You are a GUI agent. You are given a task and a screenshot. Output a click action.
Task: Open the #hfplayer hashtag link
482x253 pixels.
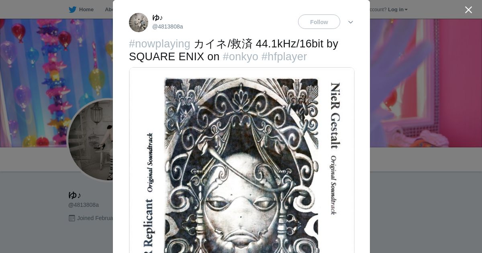pos(284,57)
